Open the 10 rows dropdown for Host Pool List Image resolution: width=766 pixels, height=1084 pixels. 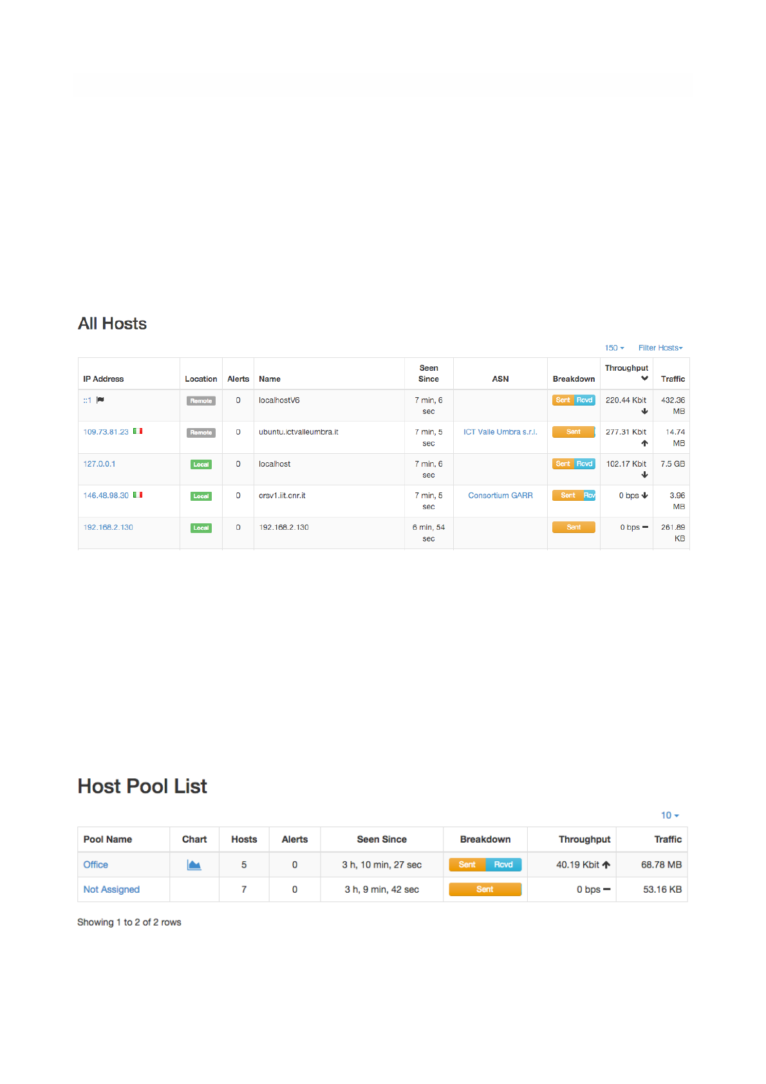[669, 815]
